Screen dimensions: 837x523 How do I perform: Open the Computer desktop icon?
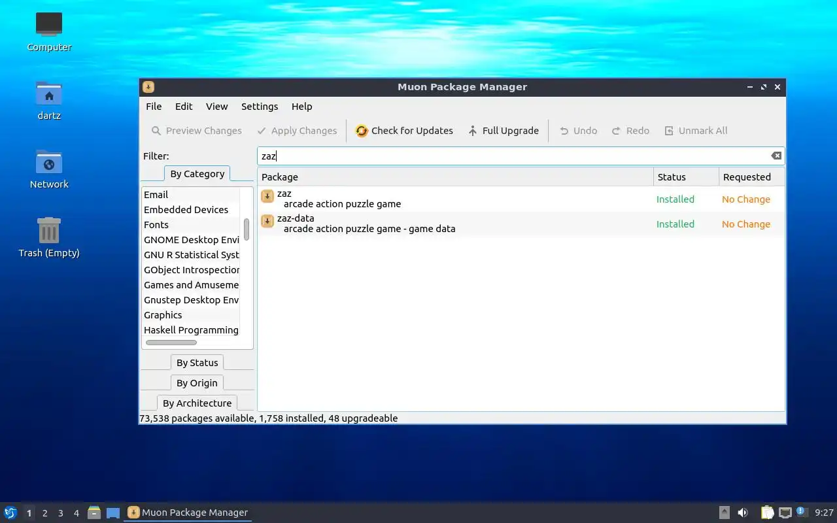coord(49,25)
